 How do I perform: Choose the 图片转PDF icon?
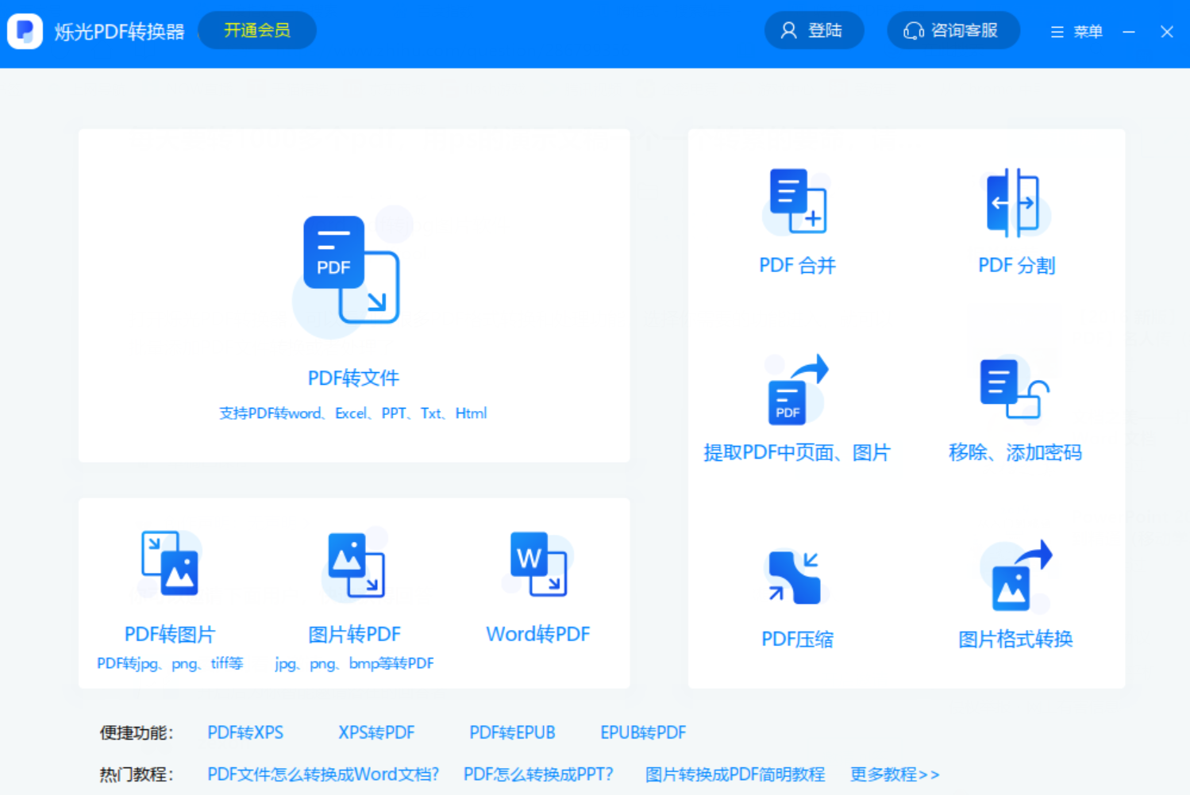(x=355, y=563)
